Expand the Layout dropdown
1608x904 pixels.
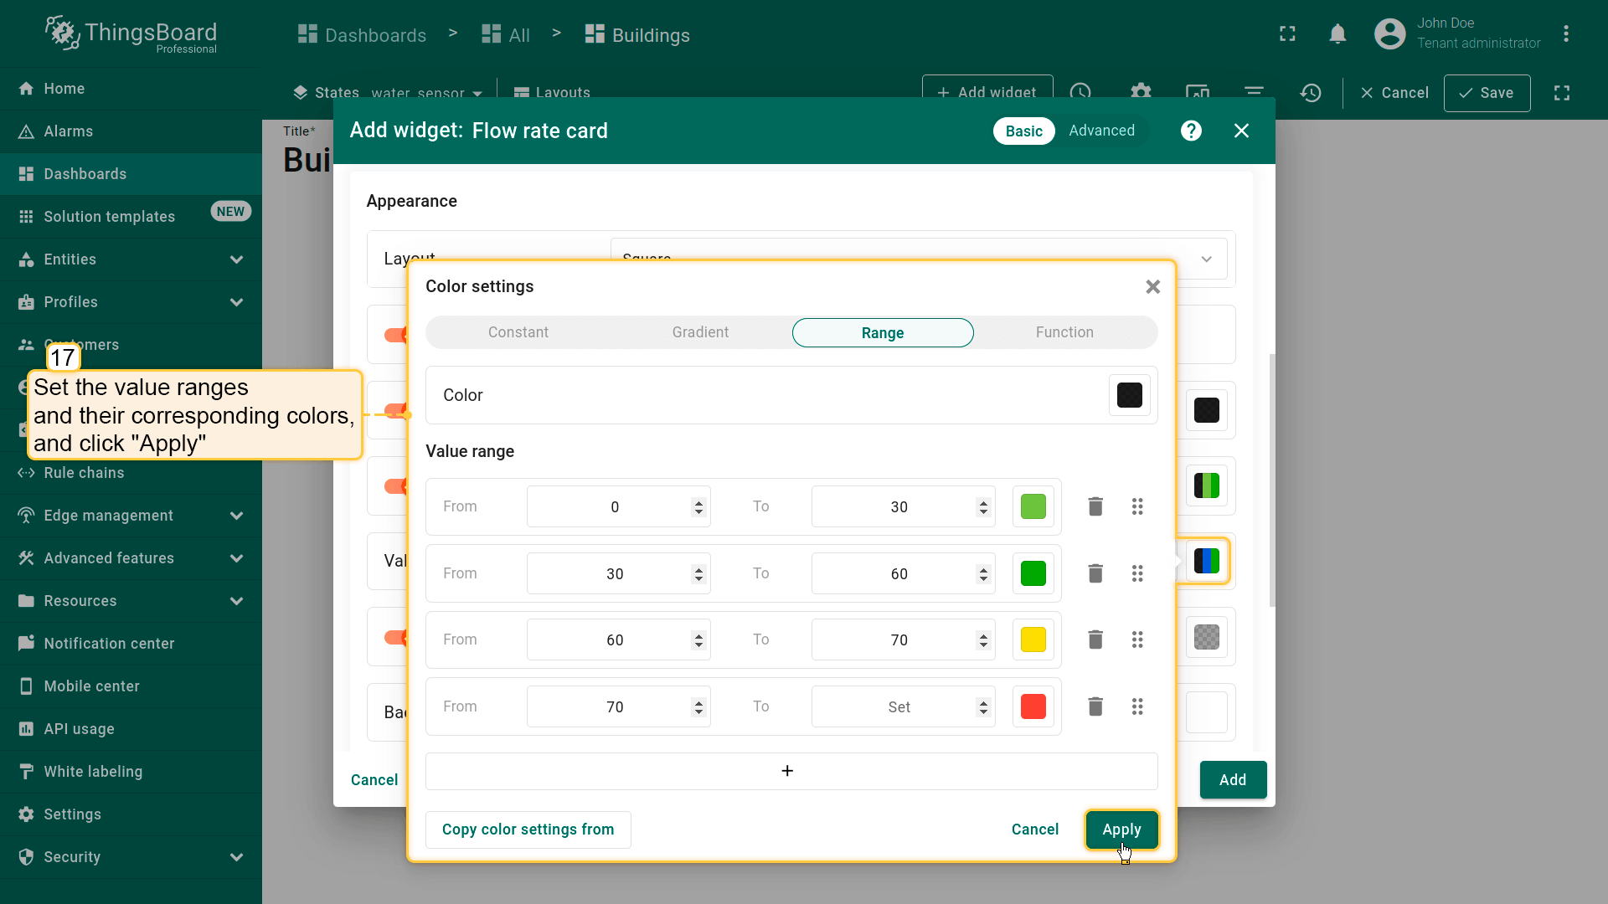click(1206, 259)
